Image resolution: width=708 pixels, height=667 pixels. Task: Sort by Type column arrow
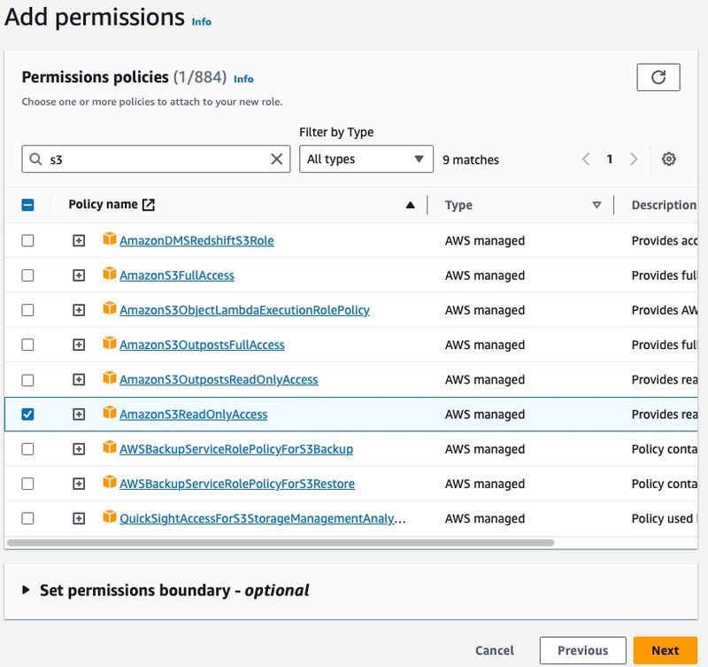[x=596, y=205]
